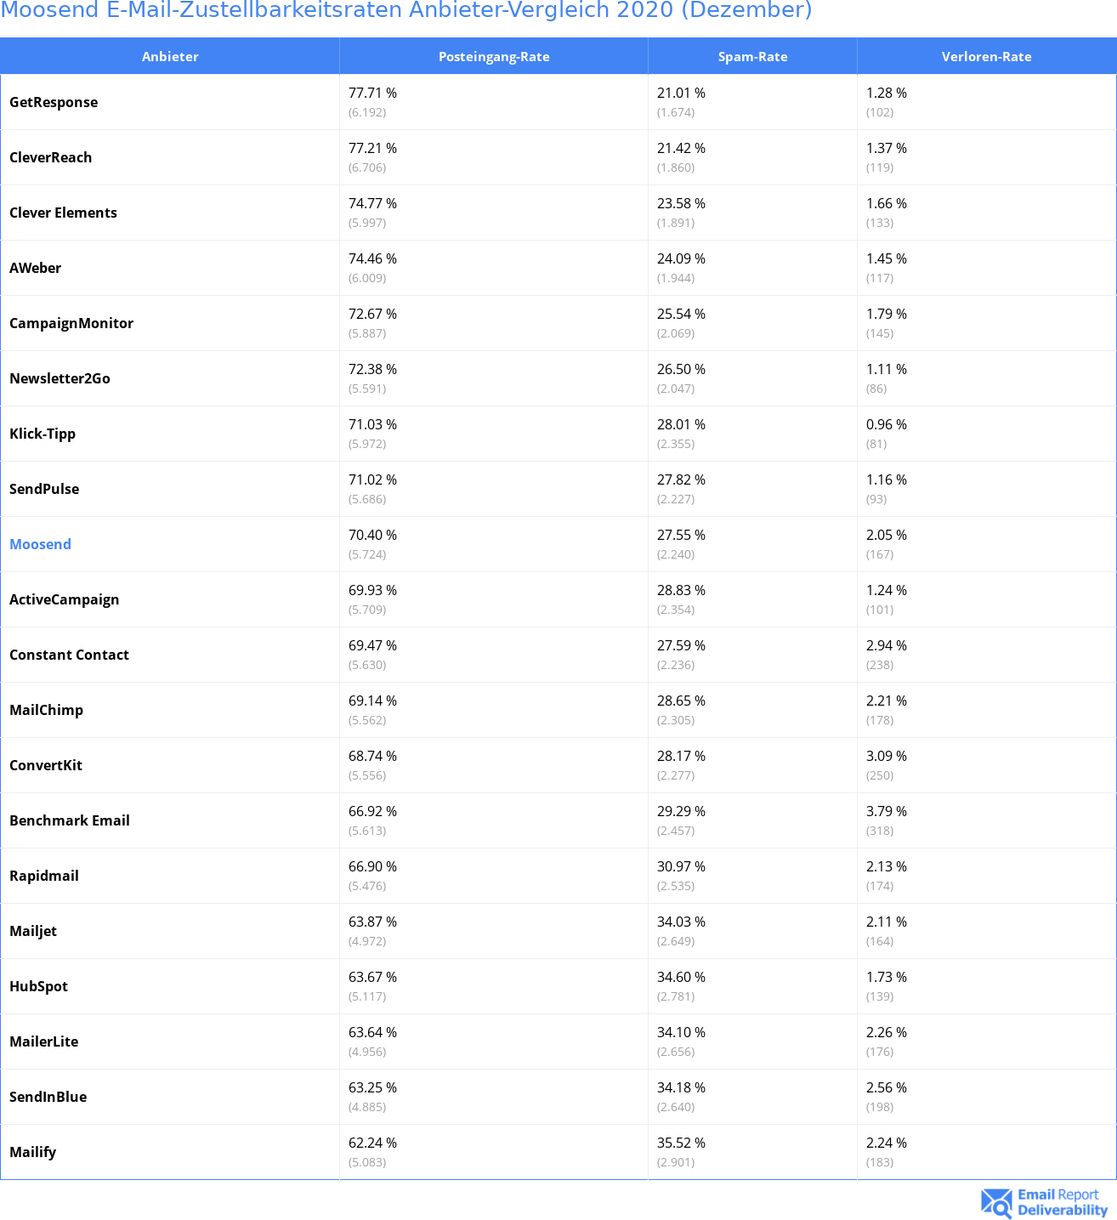This screenshot has height=1220, width=1117.
Task: Click the Mailify provider name
Action: 32,1152
